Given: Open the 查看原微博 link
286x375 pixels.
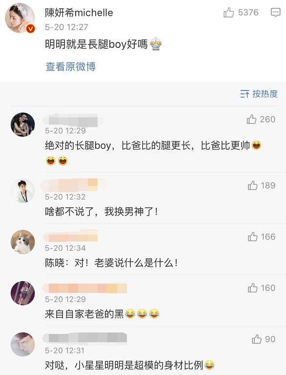Looking at the screenshot, I should click(x=71, y=66).
